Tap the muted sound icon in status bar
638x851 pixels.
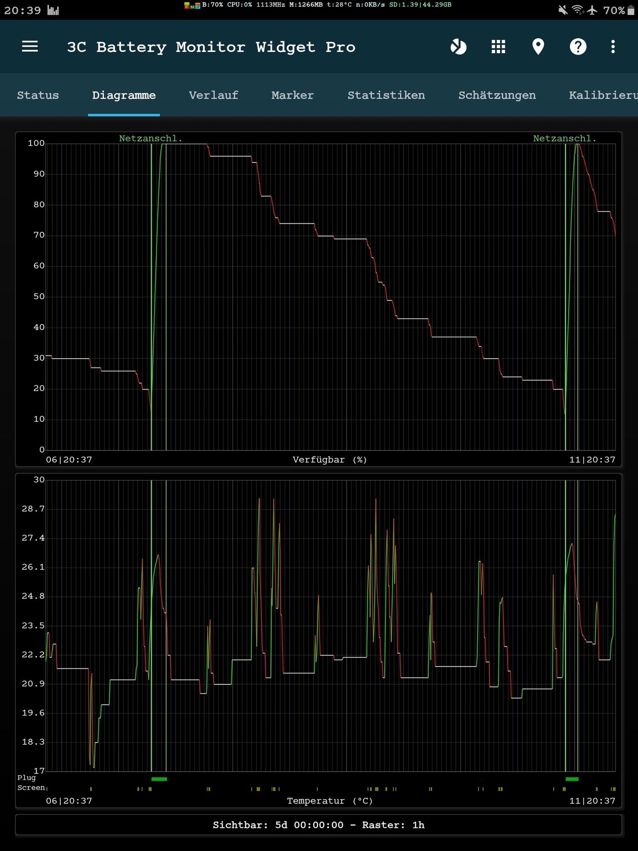tap(563, 10)
